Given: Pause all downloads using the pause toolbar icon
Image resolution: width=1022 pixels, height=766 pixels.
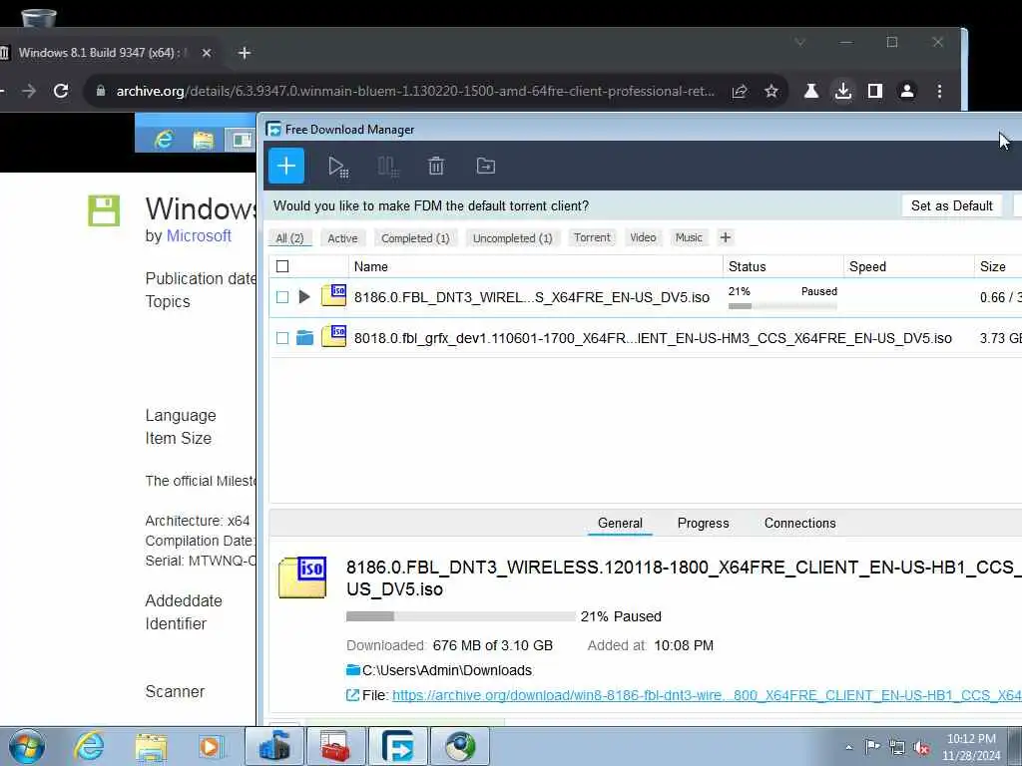Looking at the screenshot, I should 388,167.
